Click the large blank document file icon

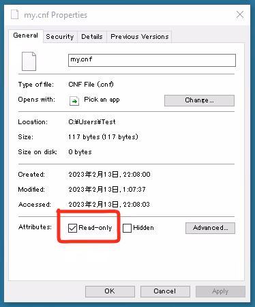pos(29,61)
